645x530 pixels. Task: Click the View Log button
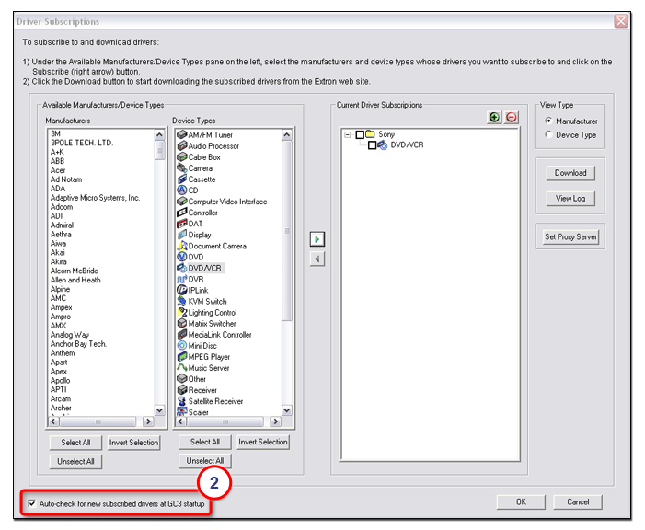[570, 199]
